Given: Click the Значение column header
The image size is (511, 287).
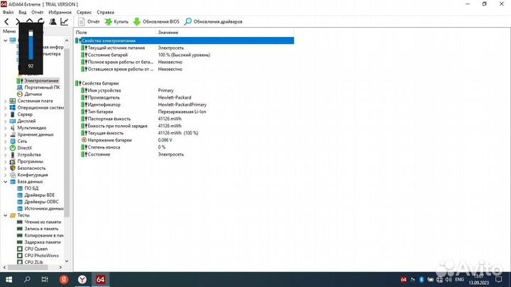Looking at the screenshot, I should [225, 32].
